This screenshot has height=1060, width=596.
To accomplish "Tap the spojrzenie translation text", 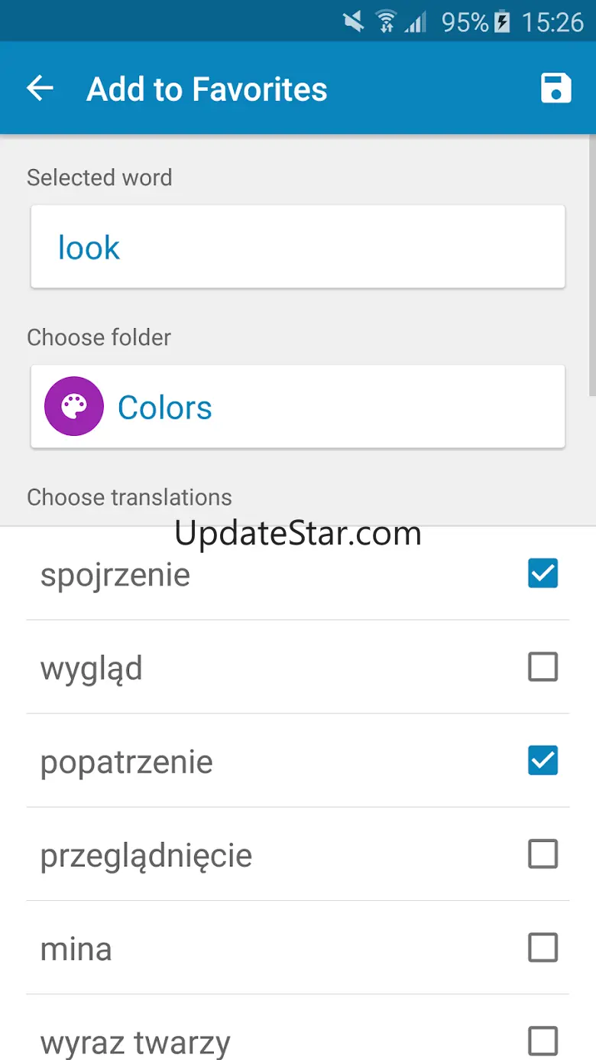I will click(115, 575).
